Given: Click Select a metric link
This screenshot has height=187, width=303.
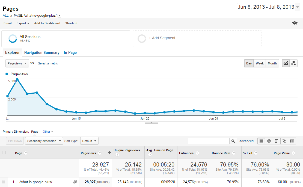Looking at the screenshot, I should [x=48, y=63].
